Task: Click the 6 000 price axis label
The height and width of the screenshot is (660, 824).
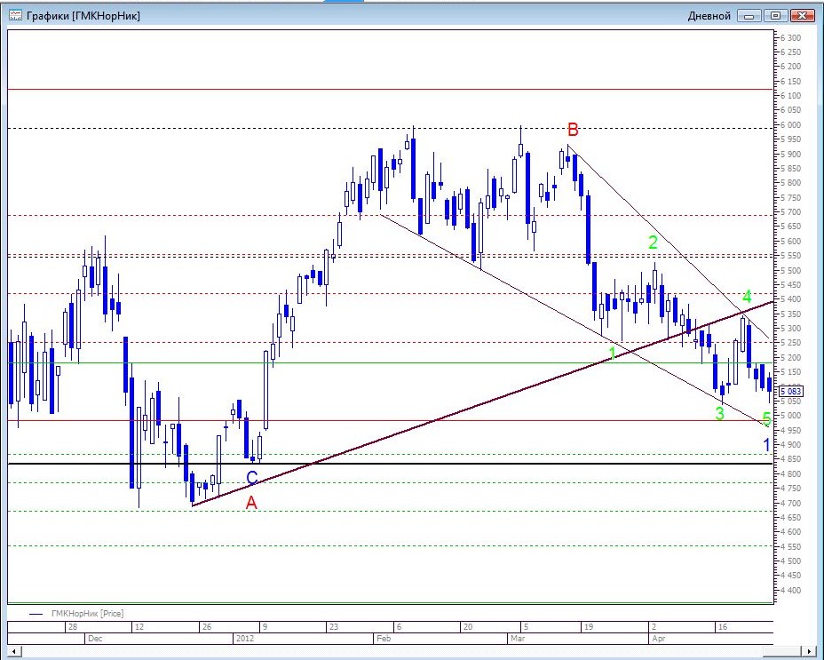Action: click(791, 124)
